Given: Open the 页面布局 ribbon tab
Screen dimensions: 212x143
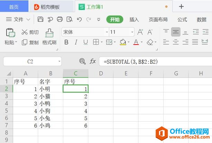Looking at the screenshot, I should [x=158, y=20].
